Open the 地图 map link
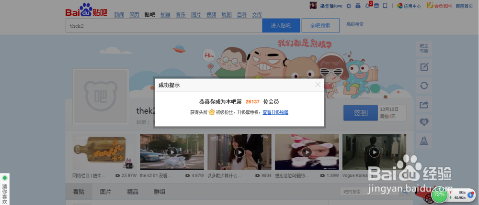 [227, 15]
